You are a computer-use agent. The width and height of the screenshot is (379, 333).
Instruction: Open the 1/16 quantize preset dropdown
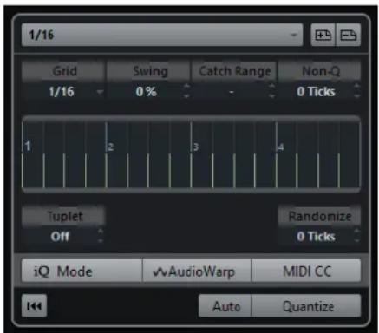pos(162,35)
